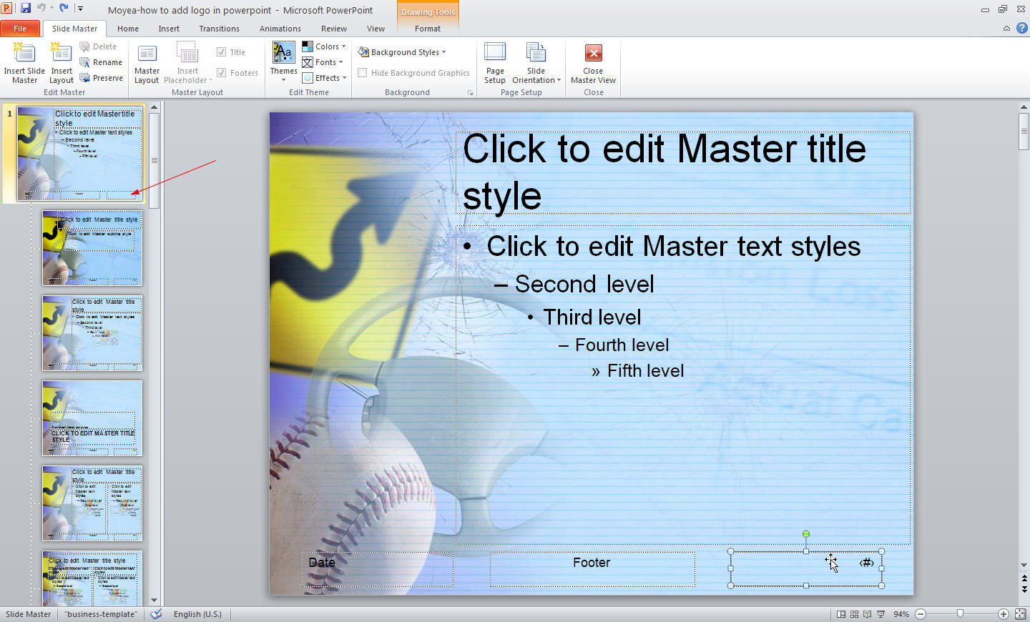Click Close Master View
This screenshot has height=622, width=1030.
tap(593, 61)
